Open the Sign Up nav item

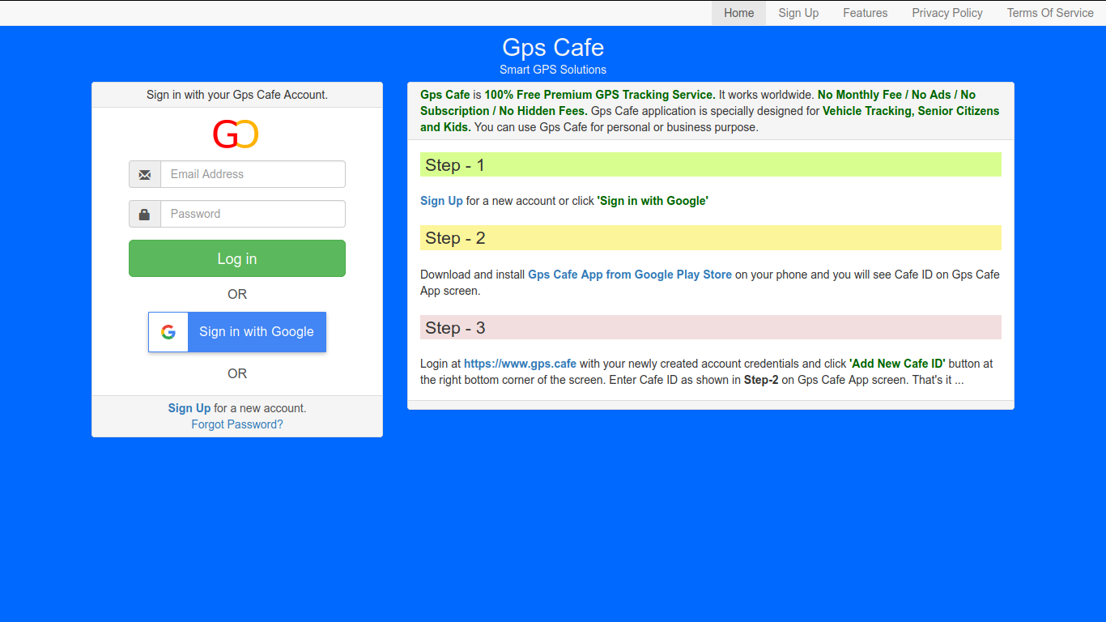point(798,13)
